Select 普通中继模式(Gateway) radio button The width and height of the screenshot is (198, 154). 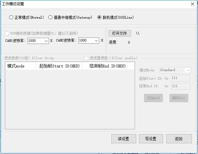[x=50, y=17]
